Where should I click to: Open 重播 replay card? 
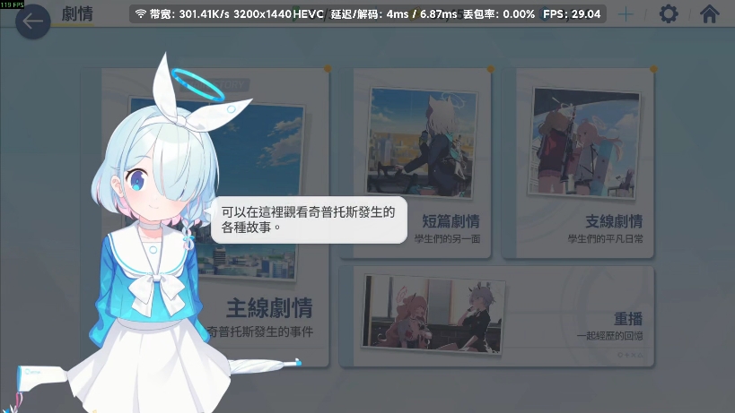496,316
